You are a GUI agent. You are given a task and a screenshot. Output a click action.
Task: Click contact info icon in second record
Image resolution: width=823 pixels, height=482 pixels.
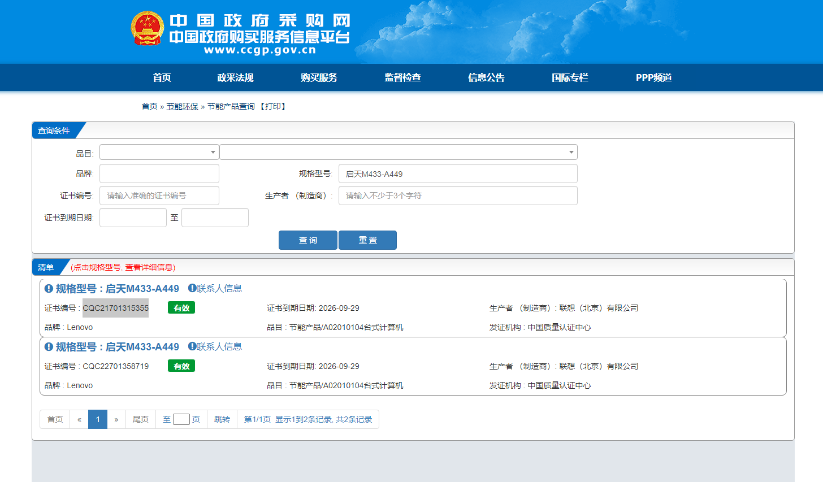pyautogui.click(x=192, y=346)
